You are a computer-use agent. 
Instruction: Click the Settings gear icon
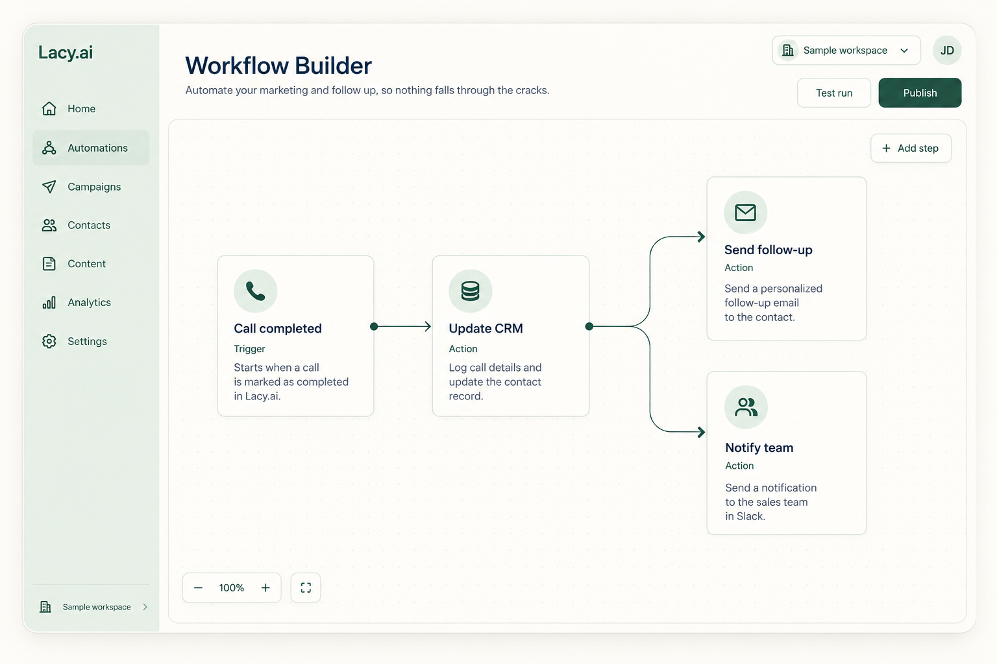[x=49, y=341]
